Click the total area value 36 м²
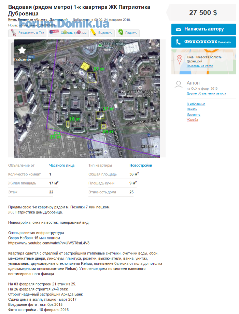The image size is (239, 314). pyautogui.click(x=134, y=174)
